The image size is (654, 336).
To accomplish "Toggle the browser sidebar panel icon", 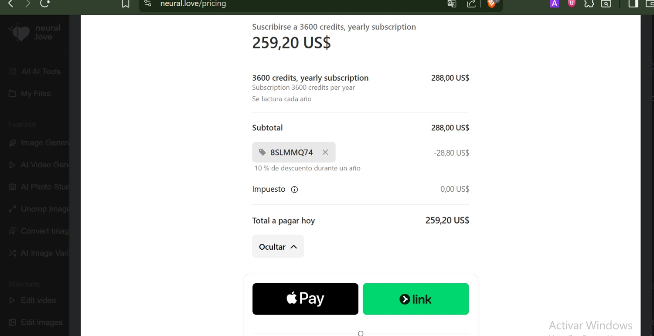I will (x=633, y=3).
